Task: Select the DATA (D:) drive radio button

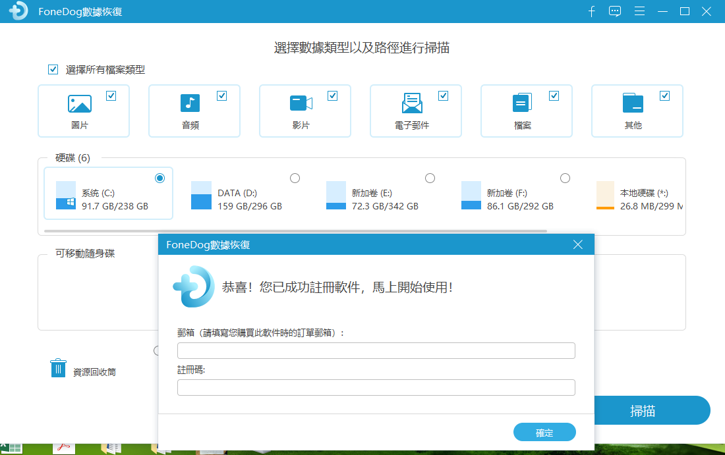Action: point(295,178)
